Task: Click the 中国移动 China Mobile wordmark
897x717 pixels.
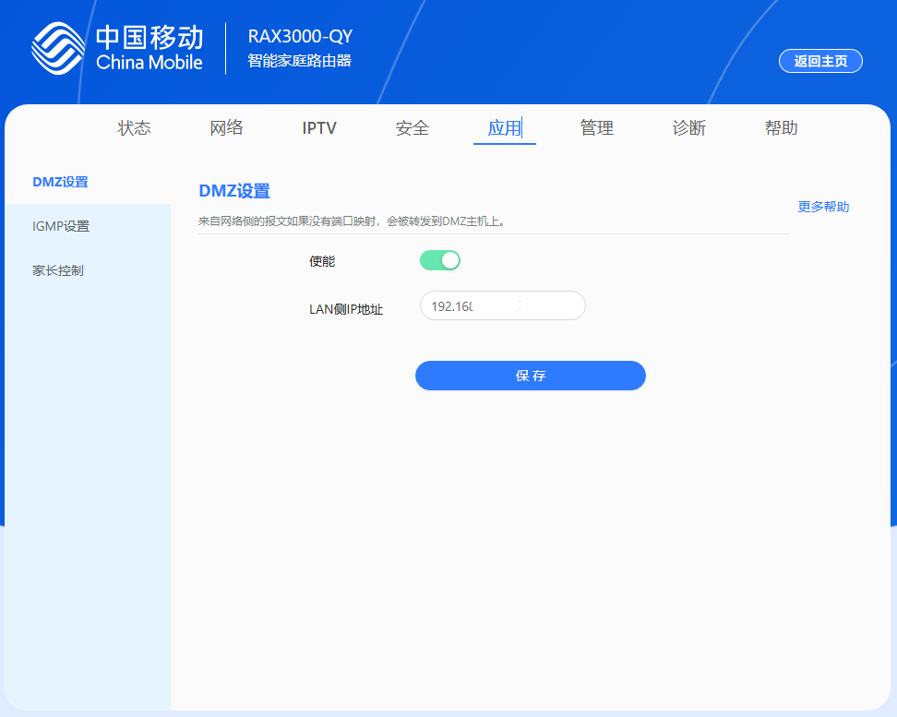Action: coord(149,49)
